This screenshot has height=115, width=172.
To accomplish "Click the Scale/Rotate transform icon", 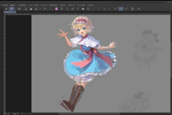I will [x=88, y=9].
